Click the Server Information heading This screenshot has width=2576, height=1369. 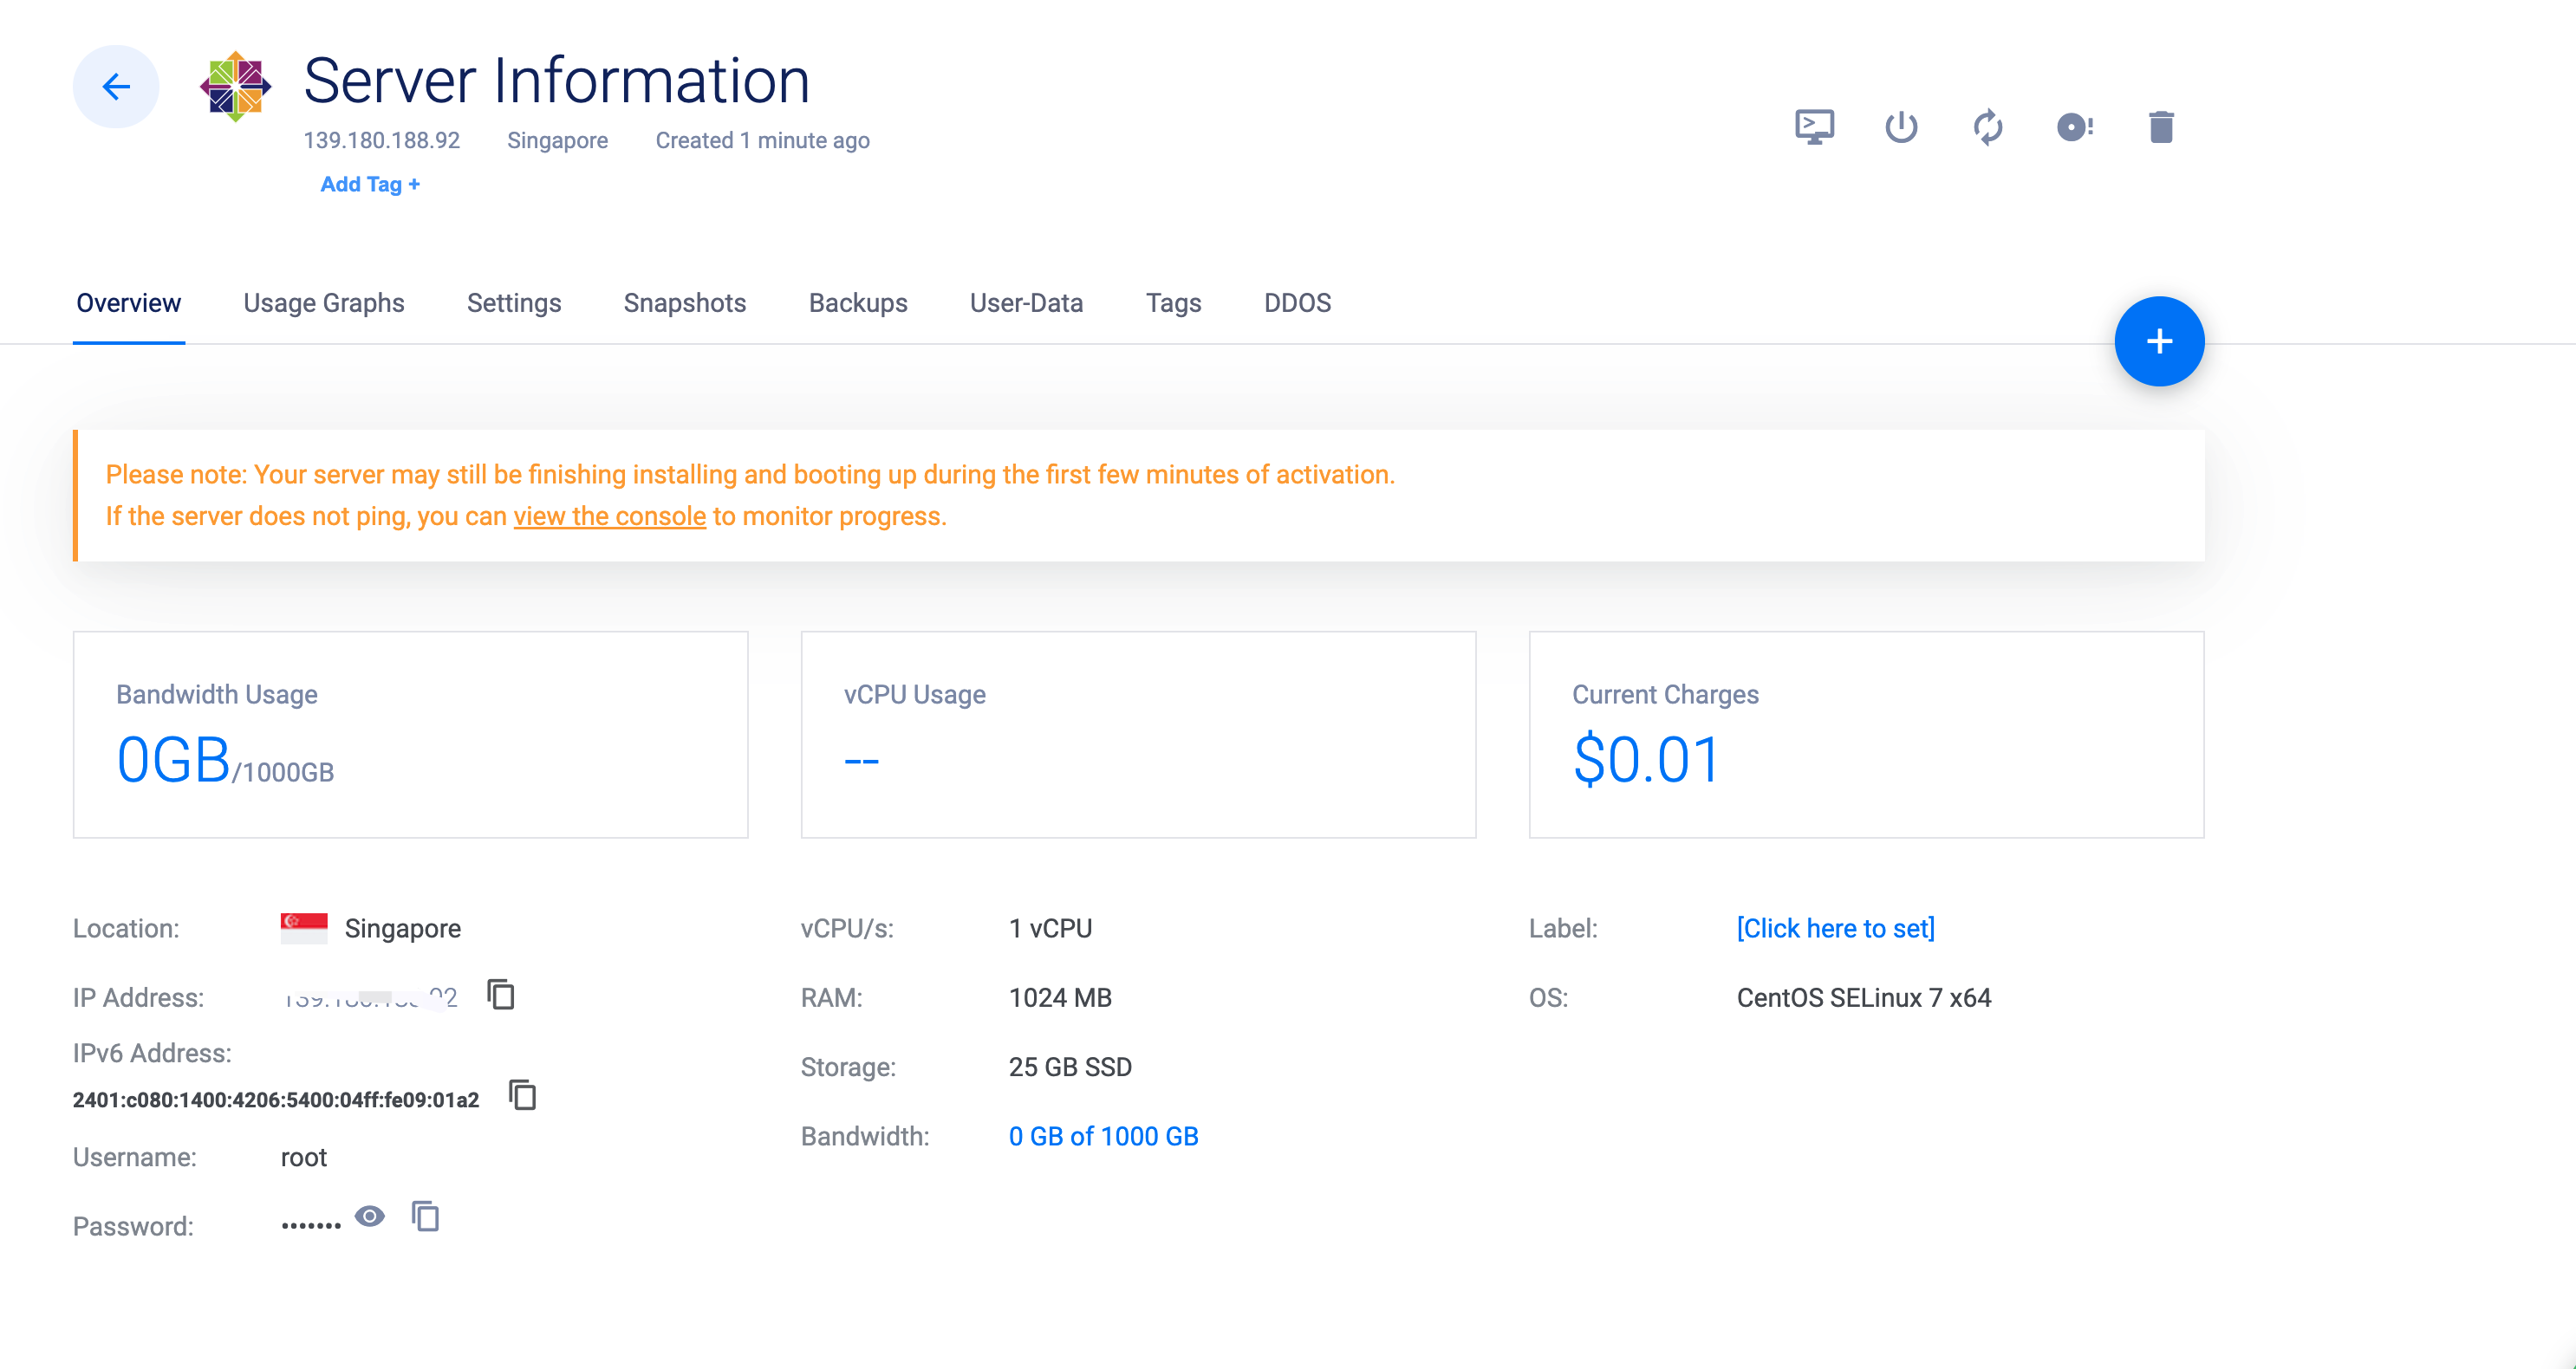[x=557, y=81]
